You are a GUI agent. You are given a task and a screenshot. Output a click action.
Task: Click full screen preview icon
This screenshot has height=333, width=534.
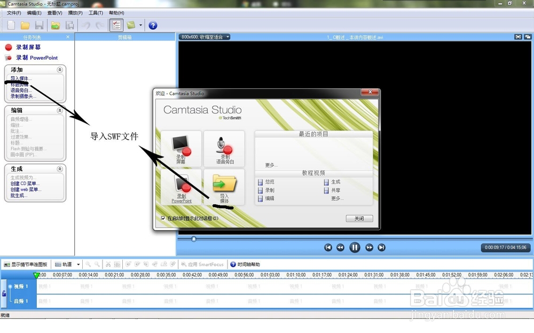click(x=518, y=37)
